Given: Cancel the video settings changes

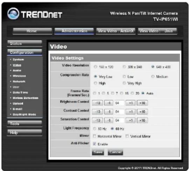Looking at the screenshot, I should [115, 152].
